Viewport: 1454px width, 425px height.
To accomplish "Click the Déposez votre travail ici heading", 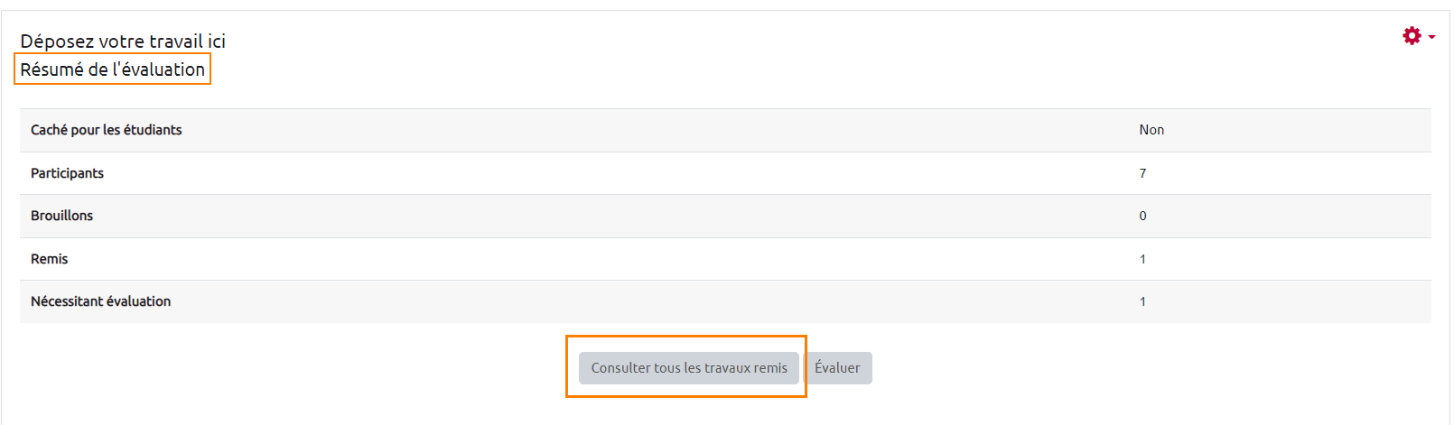I will 123,42.
